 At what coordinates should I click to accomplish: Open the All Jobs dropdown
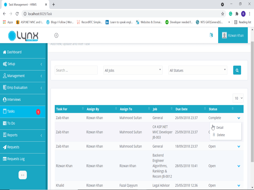[133, 70]
